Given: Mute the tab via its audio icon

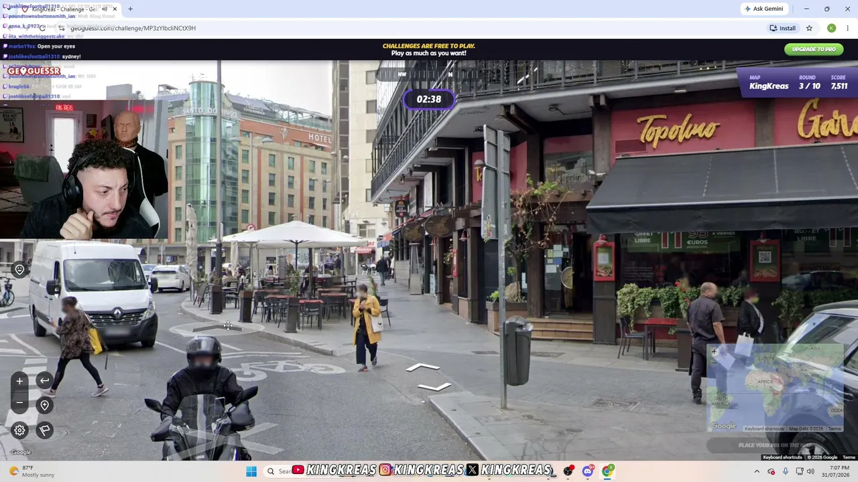Looking at the screenshot, I should [104, 9].
